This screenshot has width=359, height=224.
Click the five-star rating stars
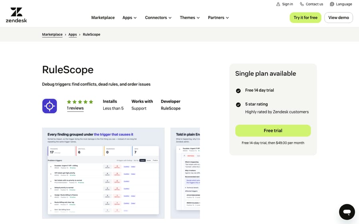[x=80, y=102]
